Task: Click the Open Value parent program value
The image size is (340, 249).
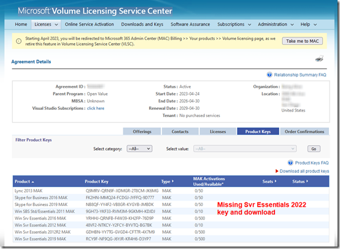Action: [98, 94]
